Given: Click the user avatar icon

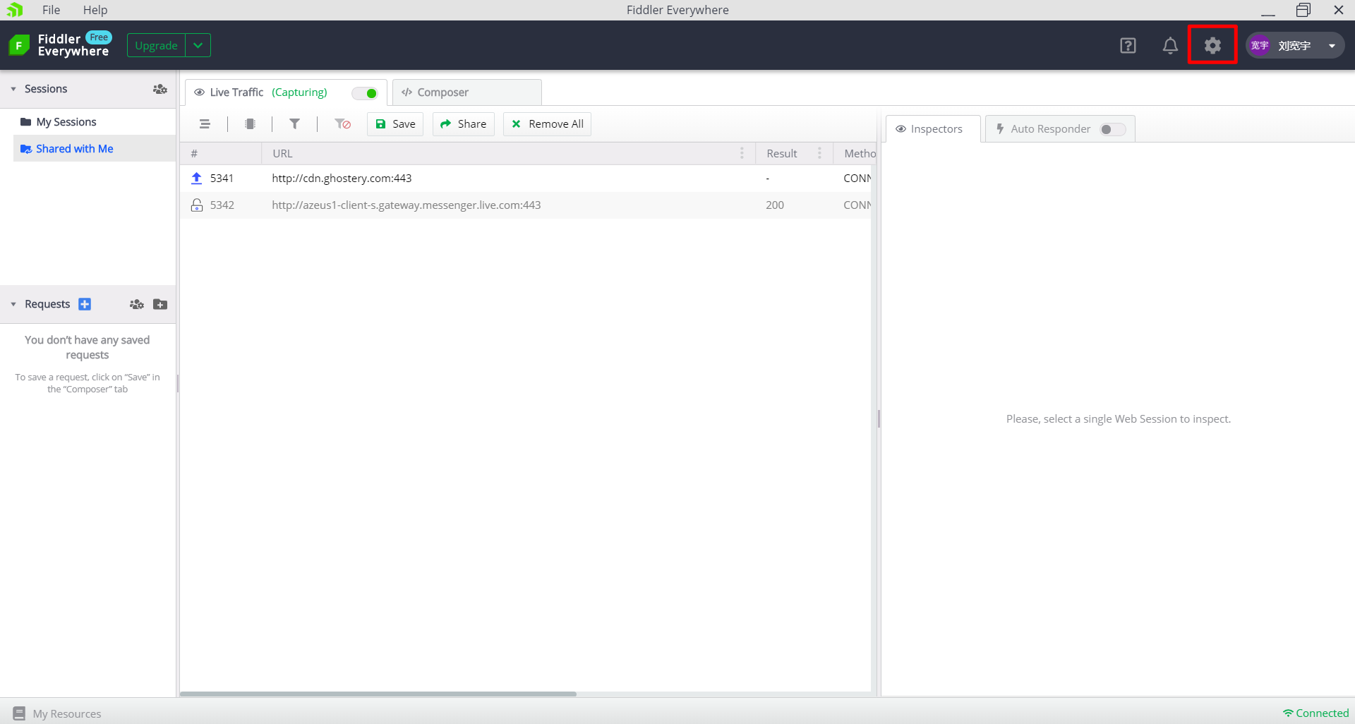Looking at the screenshot, I should tap(1260, 46).
